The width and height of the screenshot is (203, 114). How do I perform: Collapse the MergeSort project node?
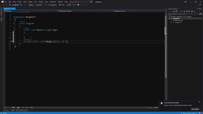click(169, 18)
